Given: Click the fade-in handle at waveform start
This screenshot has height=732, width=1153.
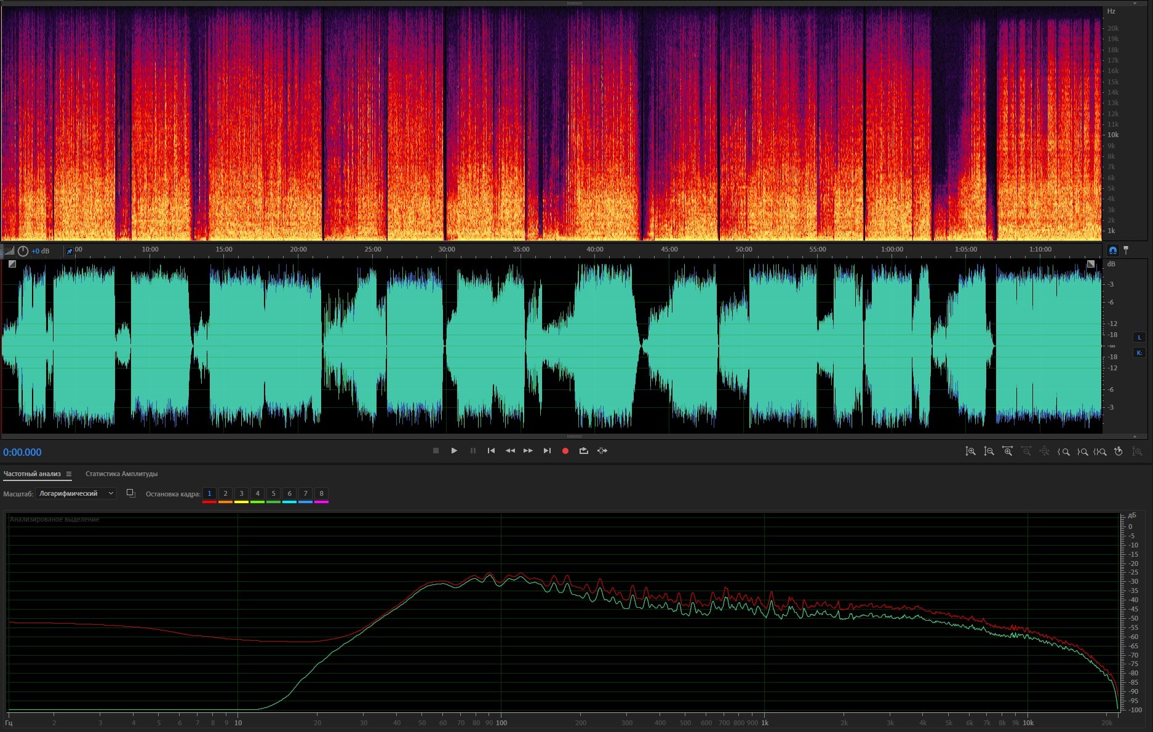Looking at the screenshot, I should coord(12,264).
